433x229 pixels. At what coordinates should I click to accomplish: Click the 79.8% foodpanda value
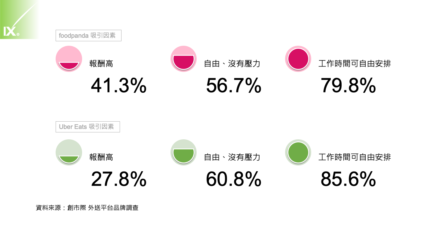[348, 86]
